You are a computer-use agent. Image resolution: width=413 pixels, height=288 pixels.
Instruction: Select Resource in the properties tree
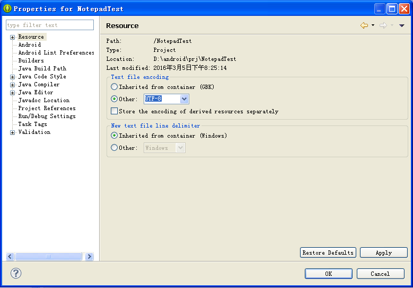click(31, 37)
